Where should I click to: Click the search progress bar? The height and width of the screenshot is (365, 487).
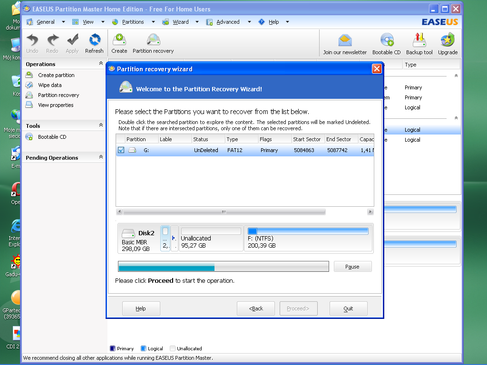[x=224, y=266]
